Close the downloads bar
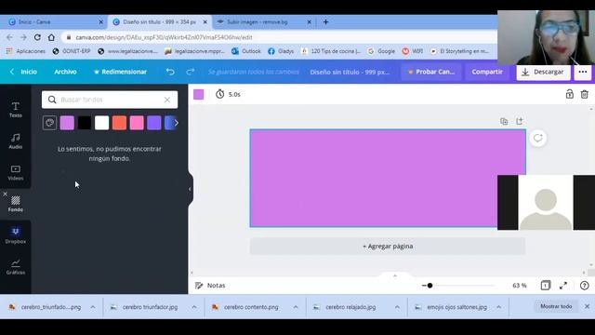This screenshot has width=595, height=335. coord(587,306)
